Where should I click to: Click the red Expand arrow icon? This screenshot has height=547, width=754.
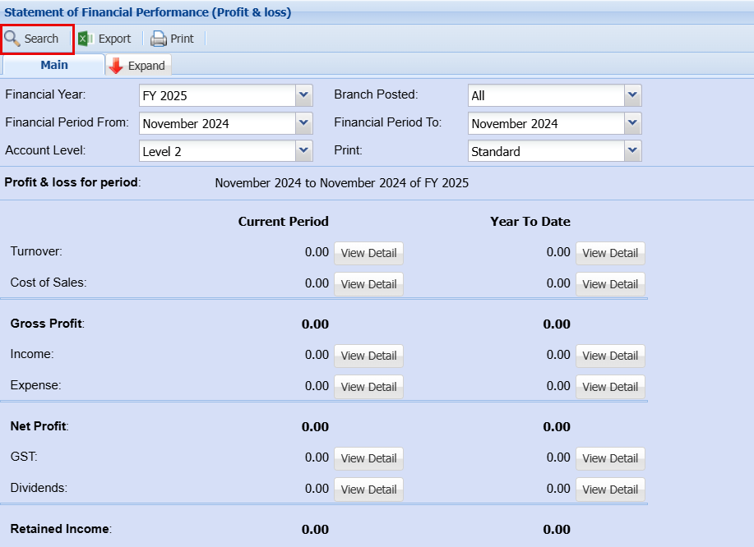pyautogui.click(x=116, y=66)
